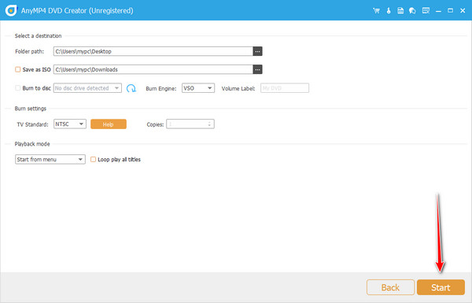This screenshot has width=472, height=303.
Task: Expand the Burn Engine VSO dropdown
Action: tap(198, 88)
